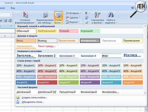Apply the Денежный number style

tap(26, 92)
